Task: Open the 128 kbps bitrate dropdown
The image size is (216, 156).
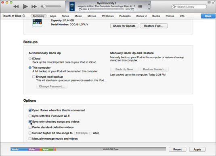Action: point(83,133)
